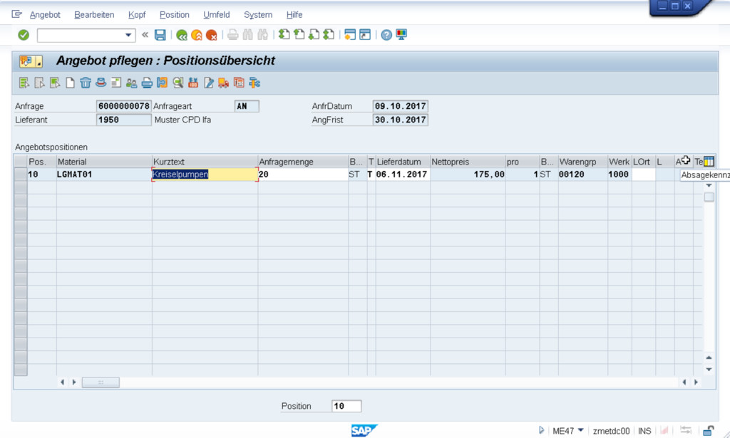Click the green Enter checkmark icon

tap(24, 35)
